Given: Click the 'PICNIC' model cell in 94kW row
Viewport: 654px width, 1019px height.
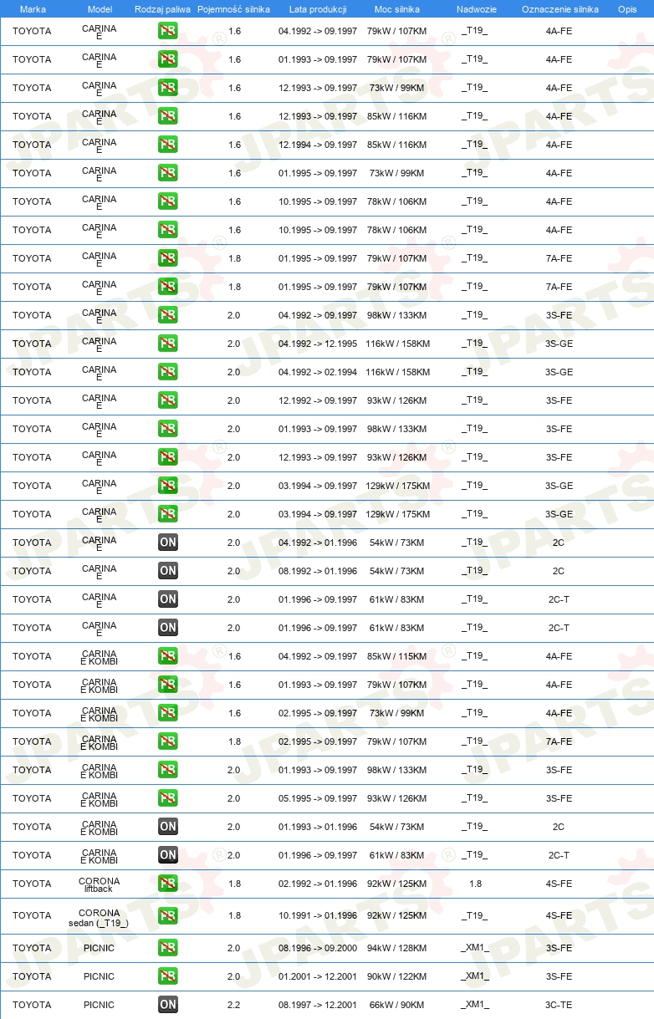Looking at the screenshot, I should [x=100, y=948].
